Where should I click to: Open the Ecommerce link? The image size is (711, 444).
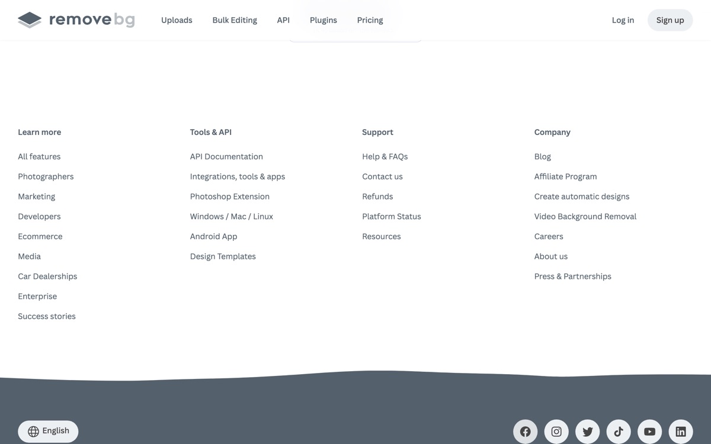coord(40,236)
